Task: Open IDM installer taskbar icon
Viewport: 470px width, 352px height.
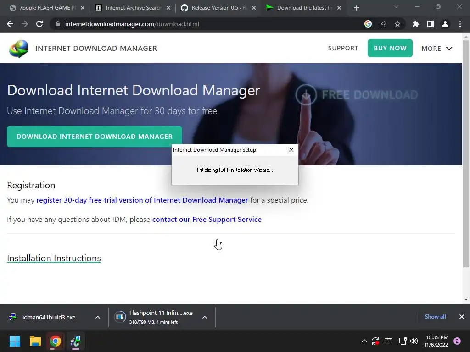Action: tap(76, 341)
